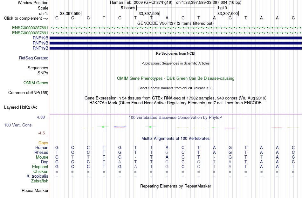Viewport: 302px width, 198px height.
Task: Open '100 vertebrates Basewise Conservation by PhyloP' title
Action: tap(175, 118)
